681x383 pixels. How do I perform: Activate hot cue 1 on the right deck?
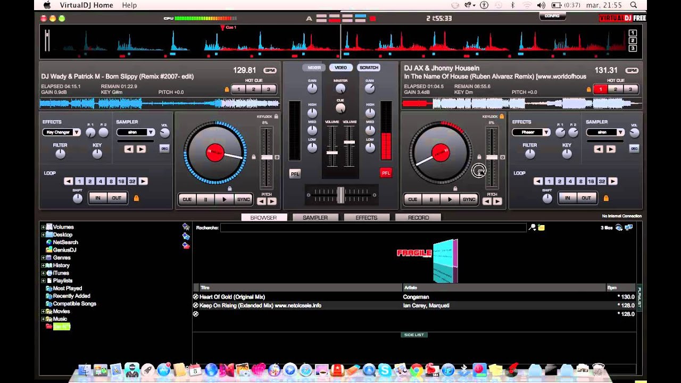[x=601, y=89]
